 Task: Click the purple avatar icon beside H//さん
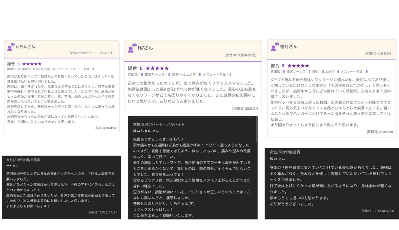click(132, 48)
